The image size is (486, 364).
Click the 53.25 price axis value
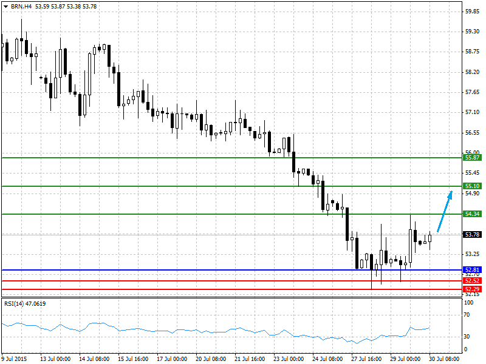click(473, 254)
